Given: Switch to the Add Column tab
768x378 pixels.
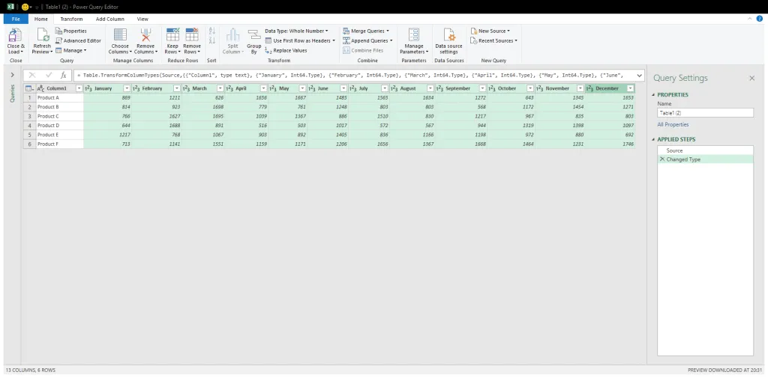Looking at the screenshot, I should [110, 19].
